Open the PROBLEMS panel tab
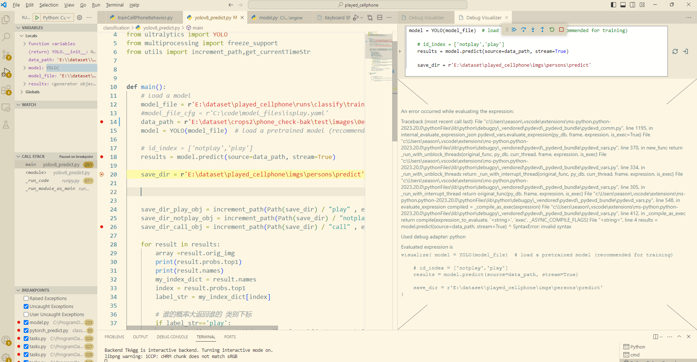697x362 pixels. pyautogui.click(x=114, y=337)
